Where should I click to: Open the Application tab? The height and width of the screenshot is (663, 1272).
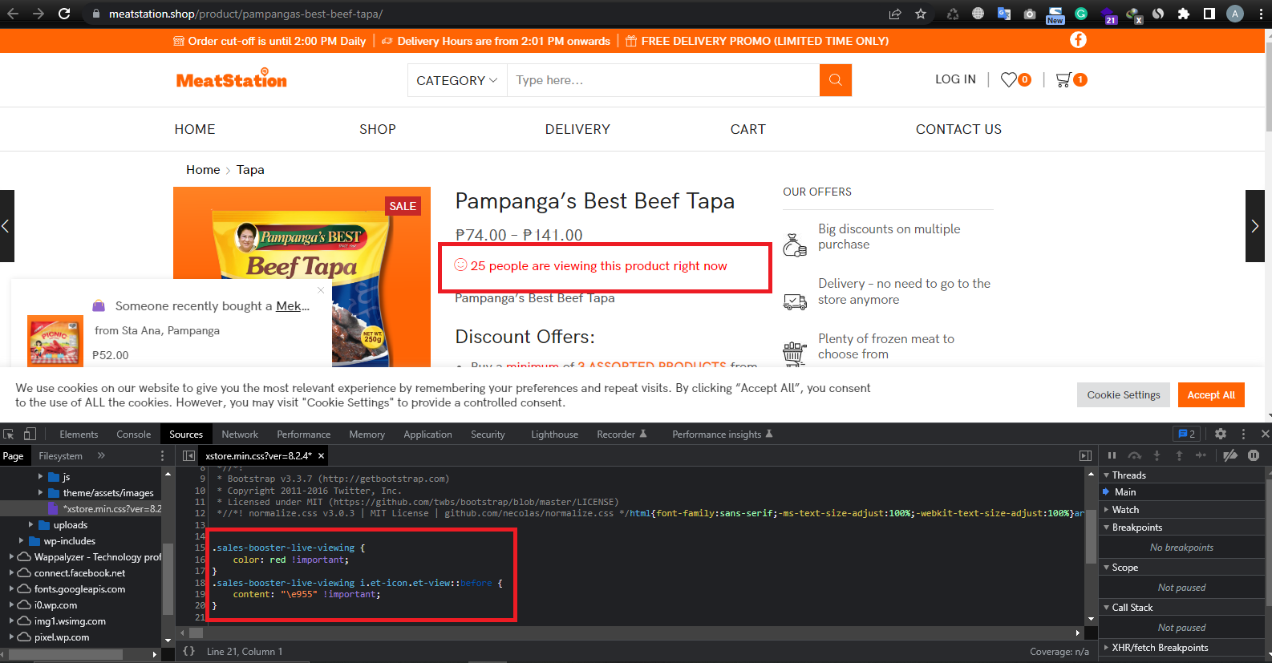coord(427,434)
